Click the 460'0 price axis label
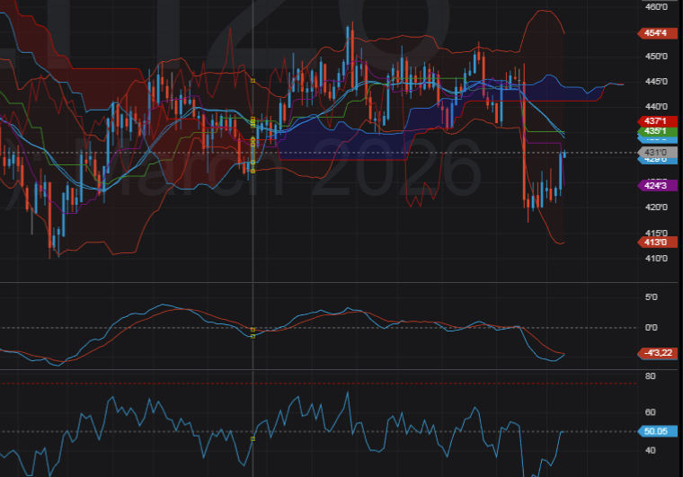The image size is (683, 477). click(656, 7)
